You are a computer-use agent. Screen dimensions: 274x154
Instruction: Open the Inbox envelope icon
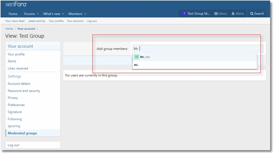pyautogui.click(x=216, y=14)
